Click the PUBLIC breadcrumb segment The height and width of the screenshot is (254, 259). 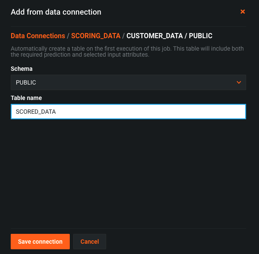point(200,36)
